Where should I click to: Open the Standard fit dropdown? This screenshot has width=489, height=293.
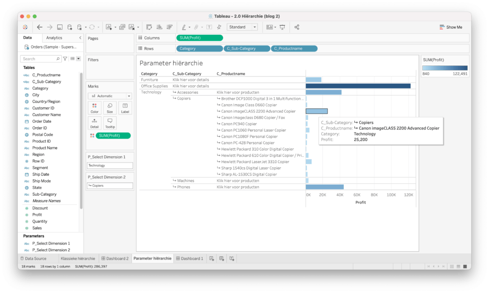tap(242, 27)
